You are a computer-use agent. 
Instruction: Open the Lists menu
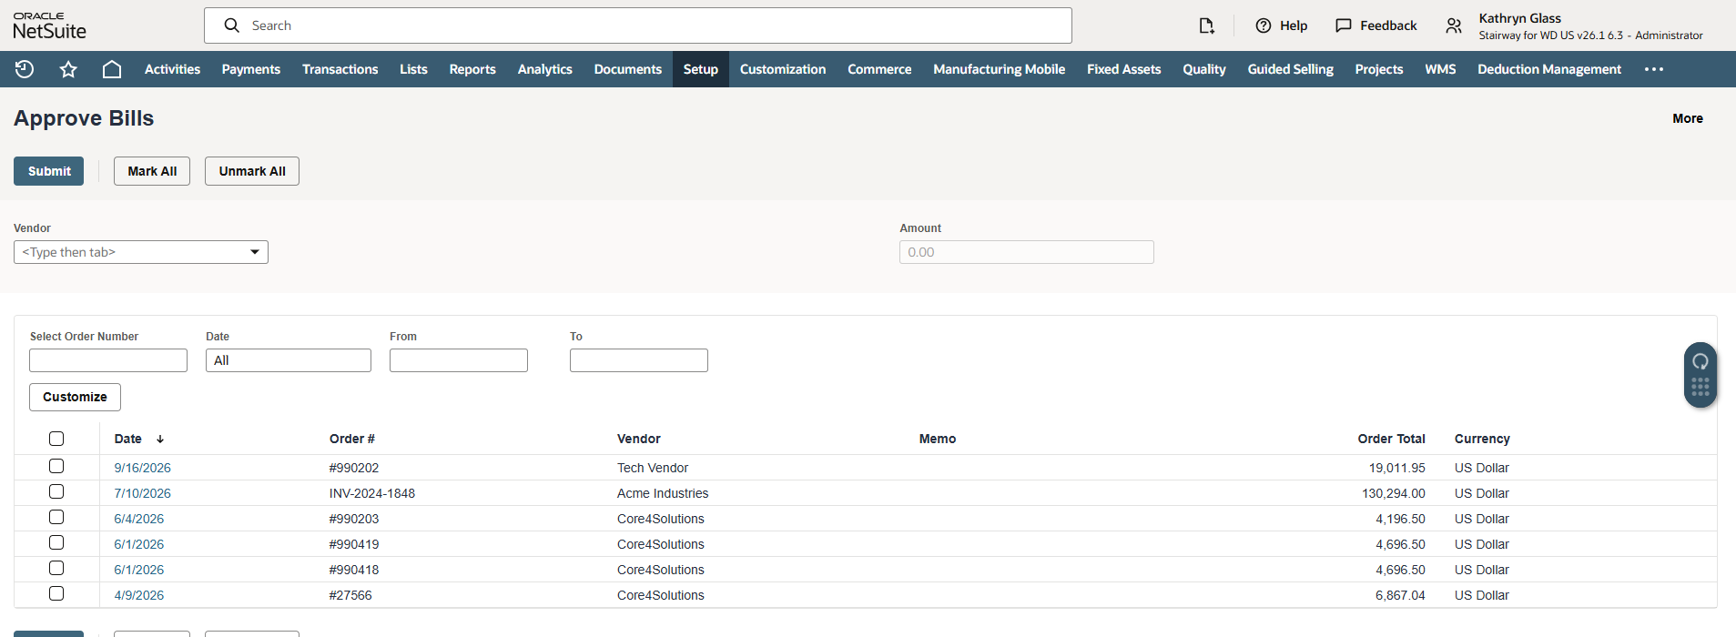click(413, 69)
